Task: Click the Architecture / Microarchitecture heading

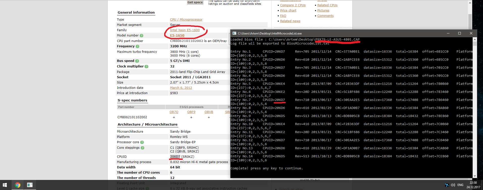Action: (x=148, y=125)
